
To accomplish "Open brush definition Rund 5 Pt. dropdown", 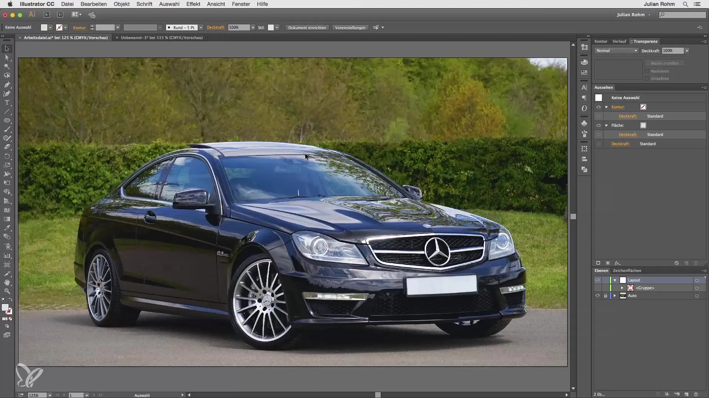I will coord(201,28).
